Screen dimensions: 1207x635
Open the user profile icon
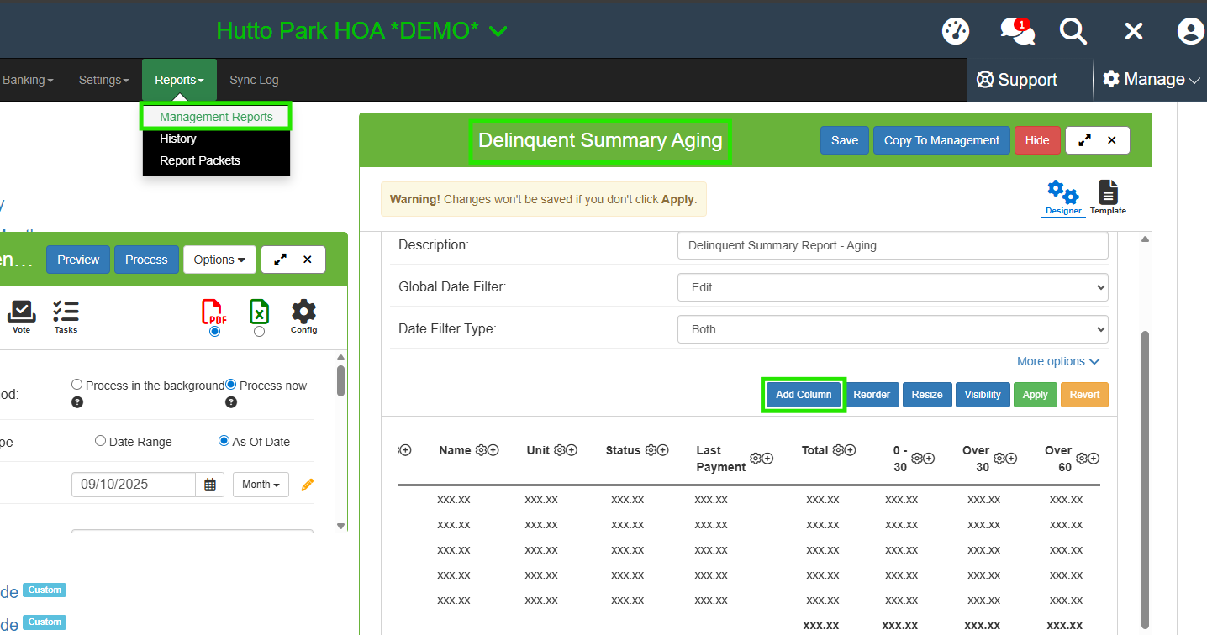pos(1190,31)
